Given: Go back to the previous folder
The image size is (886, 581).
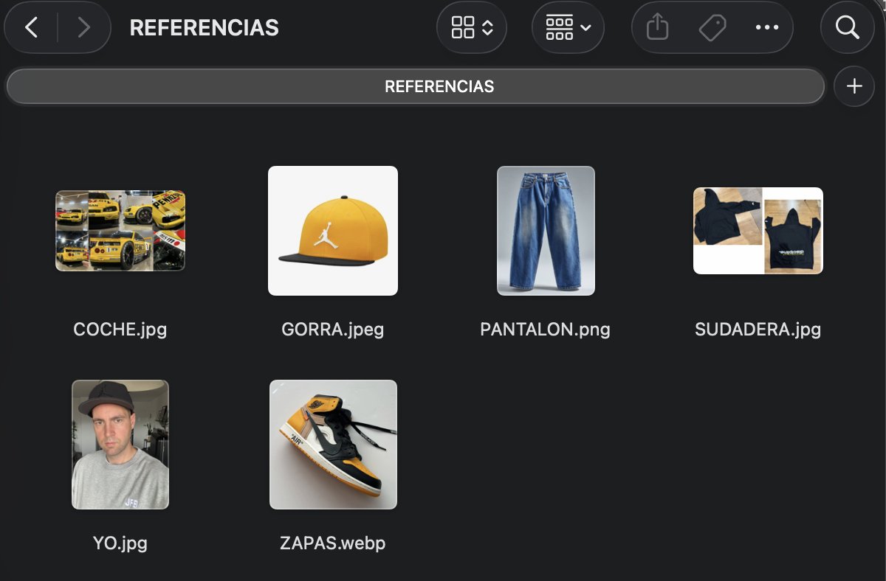Looking at the screenshot, I should [31, 28].
